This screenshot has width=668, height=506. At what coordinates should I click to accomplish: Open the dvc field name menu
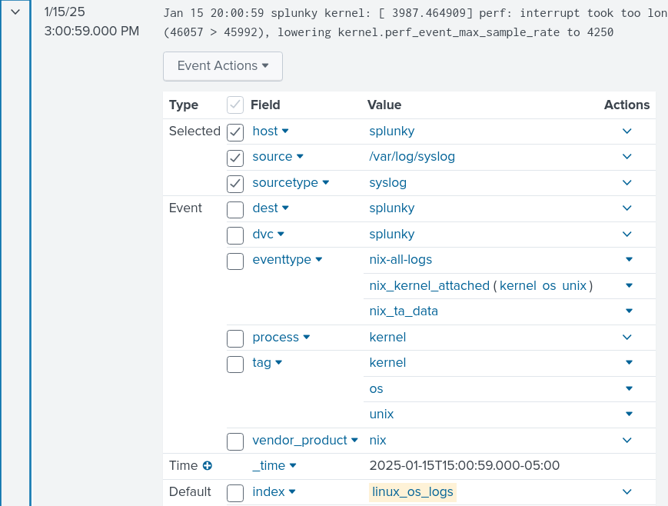click(268, 234)
